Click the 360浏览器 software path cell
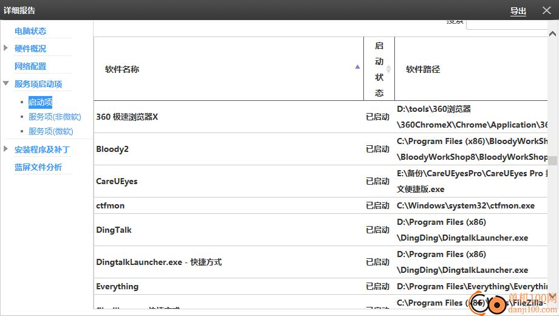 (x=472, y=117)
